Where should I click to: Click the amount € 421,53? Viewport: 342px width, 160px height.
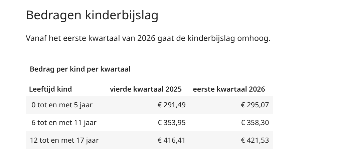[255, 140]
